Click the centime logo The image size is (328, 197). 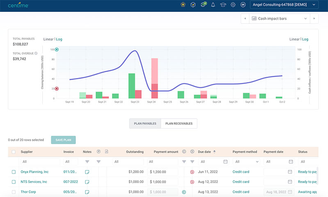coord(18,5)
